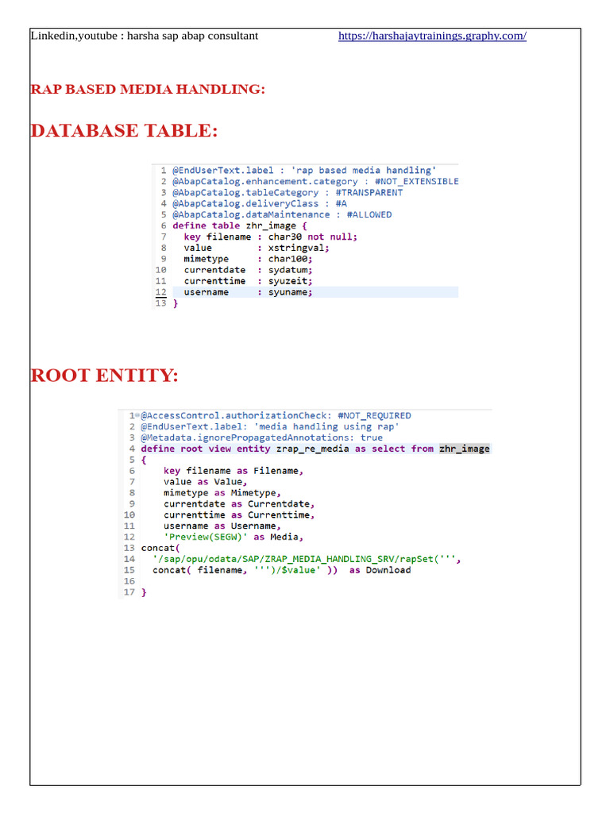Click 'define table zhr_image {' line
This screenshot has height=813, width=610.
240,226
